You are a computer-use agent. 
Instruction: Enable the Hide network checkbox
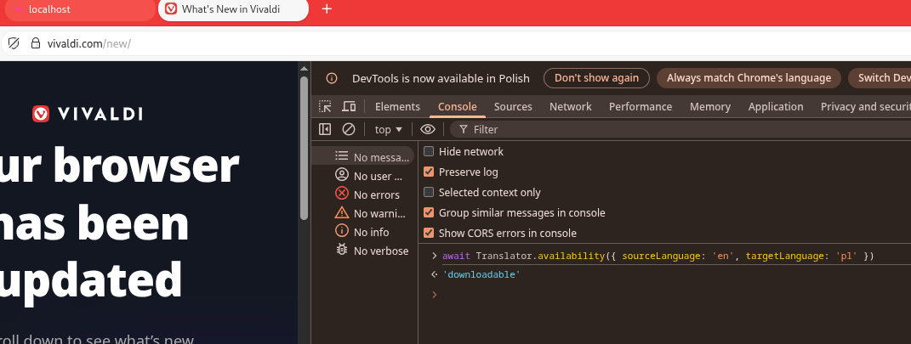(x=430, y=151)
